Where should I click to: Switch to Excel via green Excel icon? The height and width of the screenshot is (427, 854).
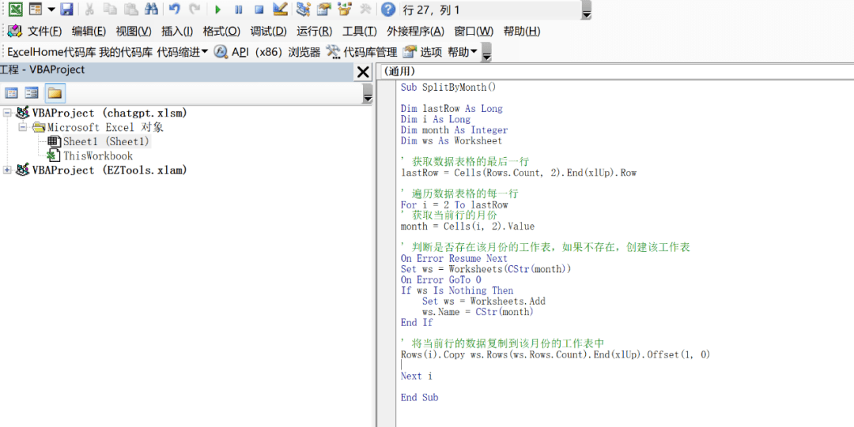pos(14,10)
